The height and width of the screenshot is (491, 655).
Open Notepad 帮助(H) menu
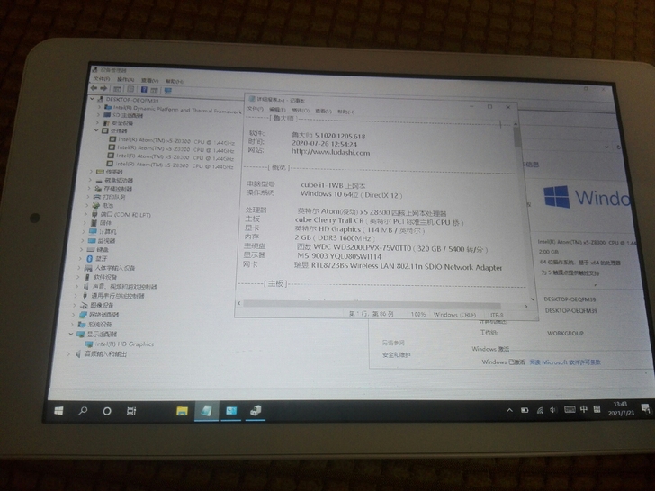tap(345, 112)
